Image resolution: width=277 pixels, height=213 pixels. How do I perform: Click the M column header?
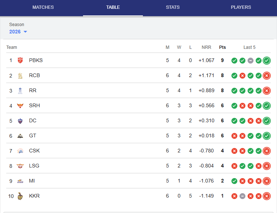click(168, 47)
